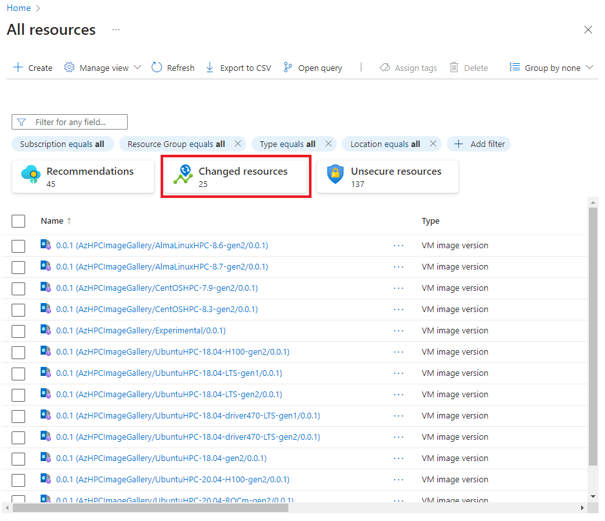Open the Subscription equals all filter
Image resolution: width=605 pixels, height=521 pixels.
point(63,144)
